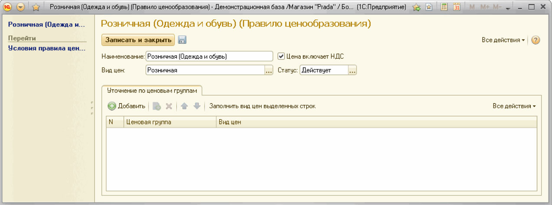
Task: Open the main menu round arrow button
Action: 20,7
